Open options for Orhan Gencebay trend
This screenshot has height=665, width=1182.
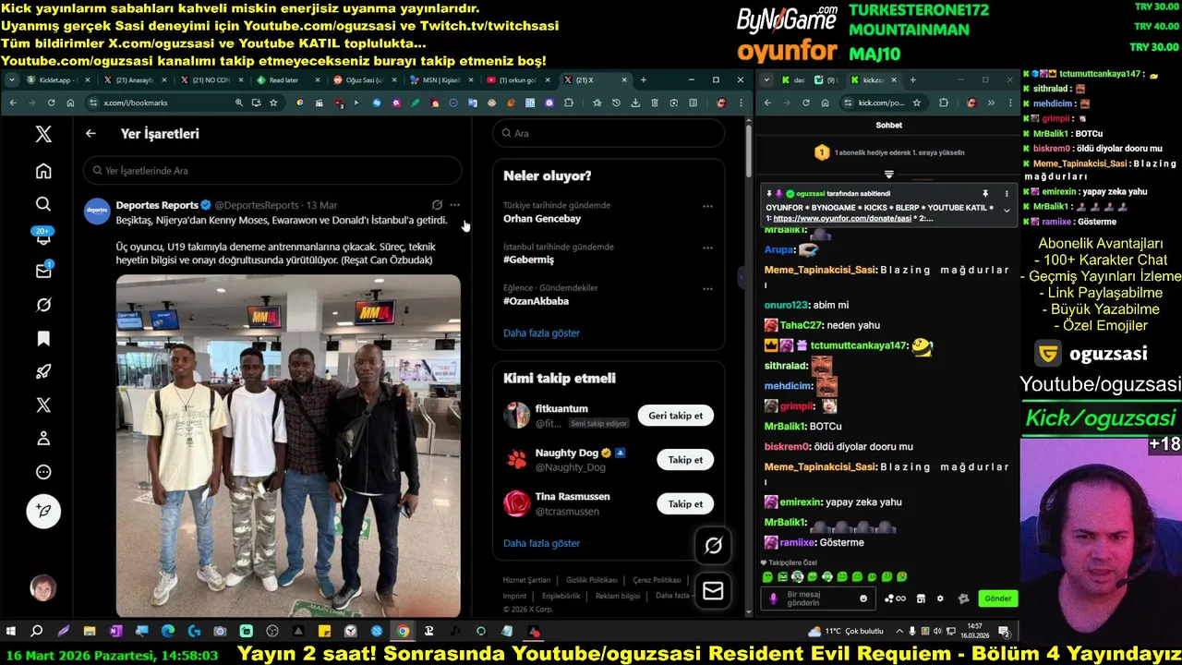pos(707,207)
